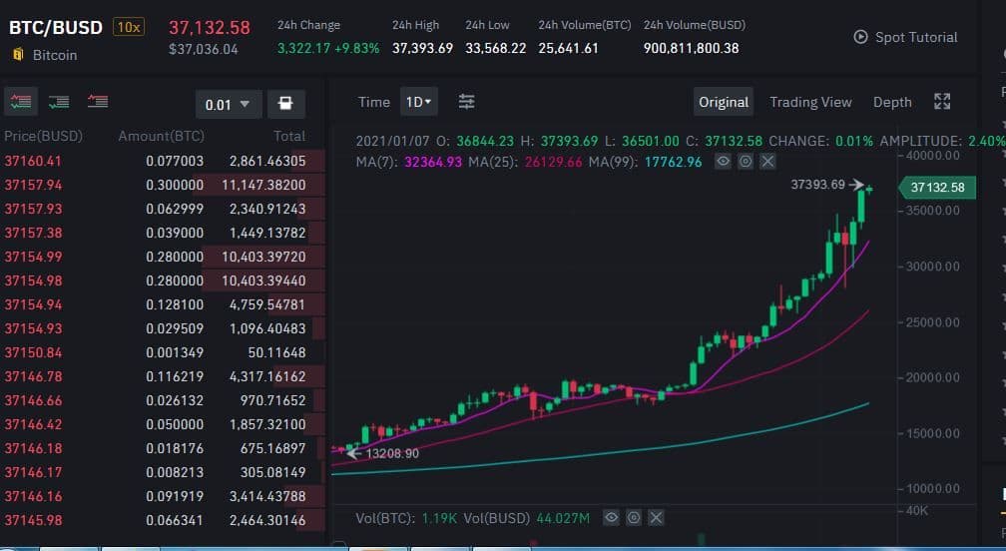Image resolution: width=1006 pixels, height=551 pixels.
Task: Click the order book layout icon beside 0.01
Action: 286,104
